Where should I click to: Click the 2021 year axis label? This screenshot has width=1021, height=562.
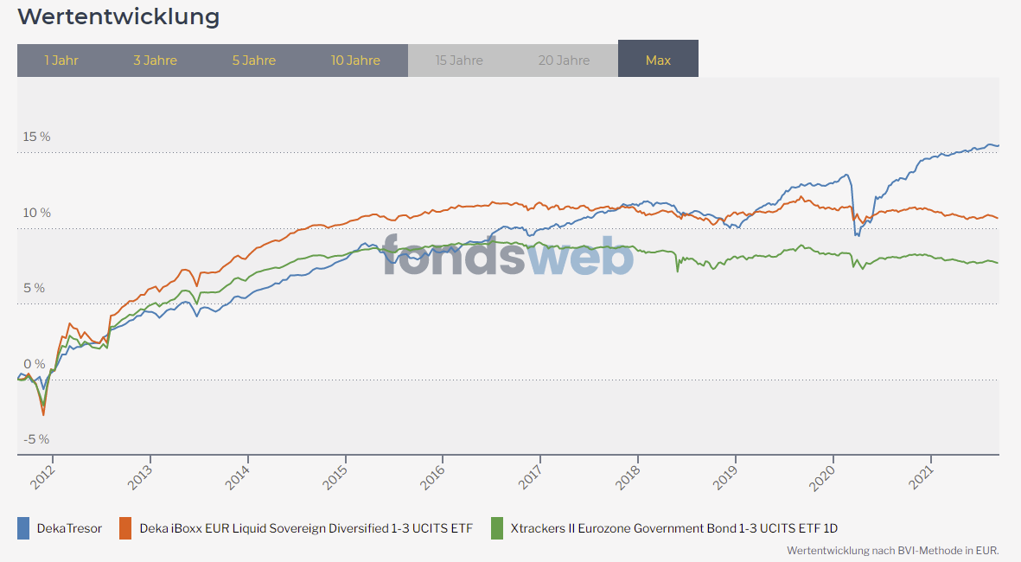pyautogui.click(x=921, y=477)
